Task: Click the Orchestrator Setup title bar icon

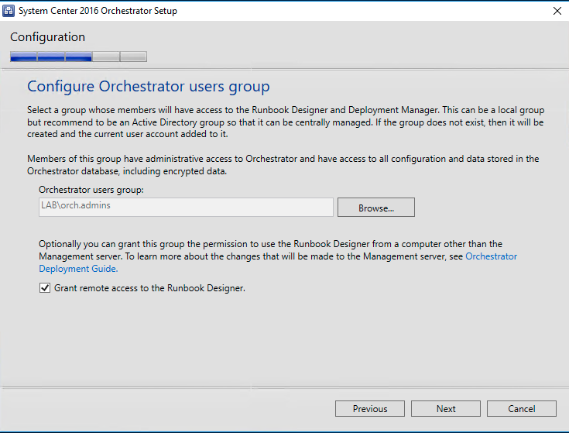Action: click(x=9, y=11)
